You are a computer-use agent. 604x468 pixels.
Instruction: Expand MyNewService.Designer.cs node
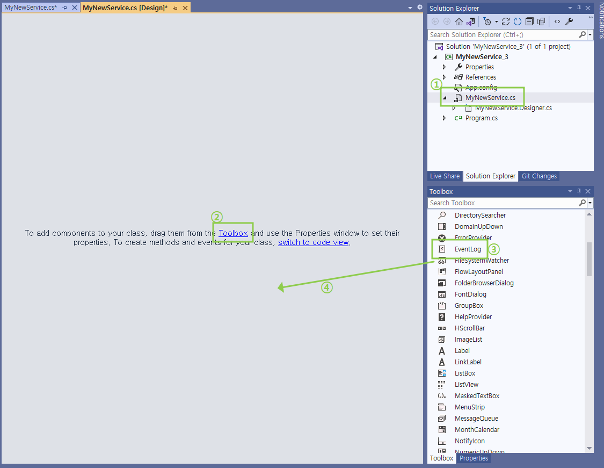point(454,108)
